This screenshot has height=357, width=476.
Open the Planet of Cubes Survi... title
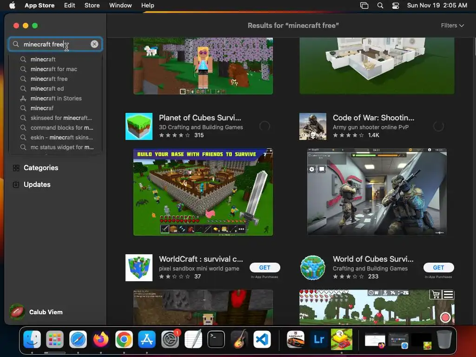[200, 118]
